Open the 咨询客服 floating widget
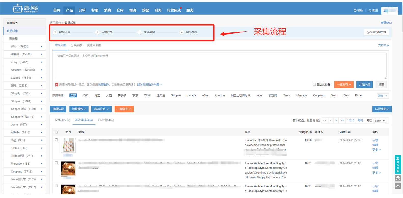The width and height of the screenshot is (403, 198). click(x=398, y=164)
